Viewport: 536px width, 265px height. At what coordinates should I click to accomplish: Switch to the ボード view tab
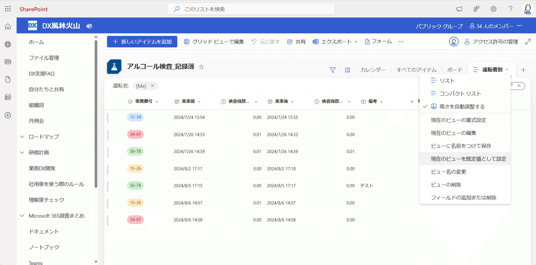click(455, 70)
